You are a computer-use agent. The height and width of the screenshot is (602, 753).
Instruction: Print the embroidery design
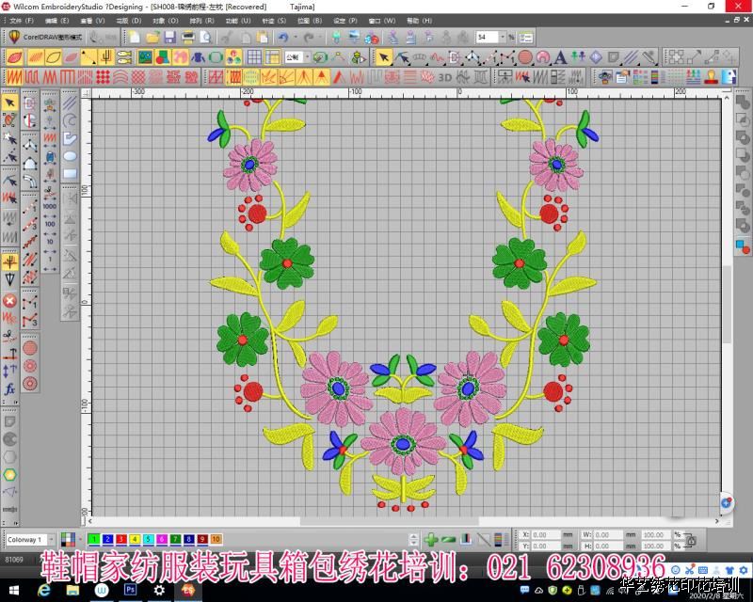point(187,37)
